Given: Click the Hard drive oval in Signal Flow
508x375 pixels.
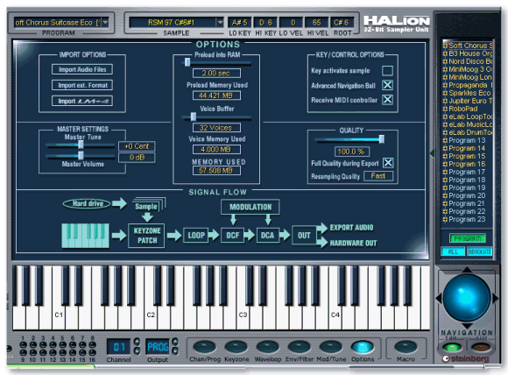Looking at the screenshot, I should [88, 203].
